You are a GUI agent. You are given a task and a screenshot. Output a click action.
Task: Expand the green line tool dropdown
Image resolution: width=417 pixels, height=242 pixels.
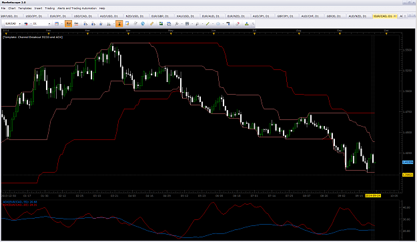213,24
